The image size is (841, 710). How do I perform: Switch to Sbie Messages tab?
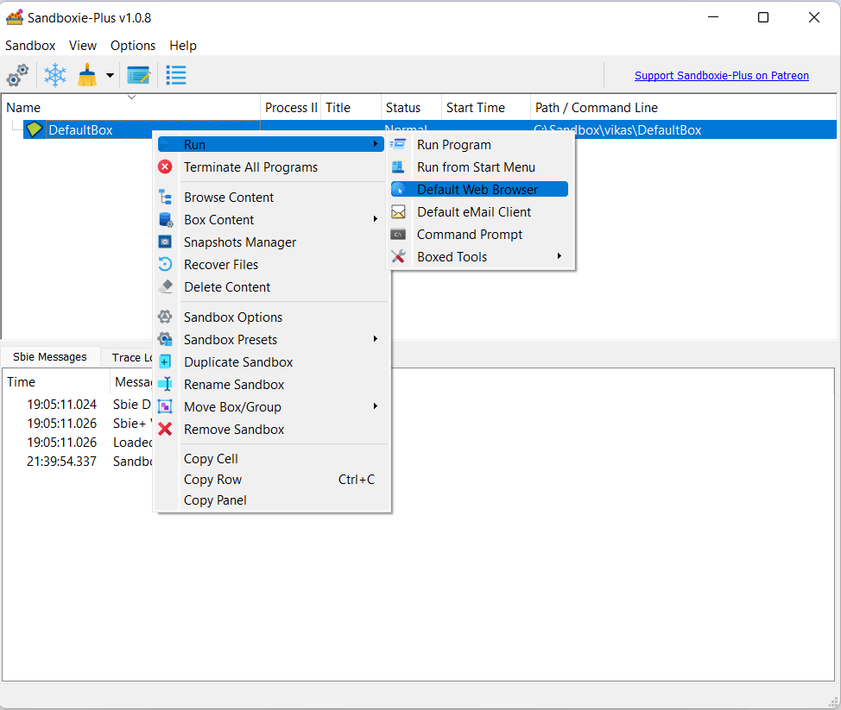pyautogui.click(x=50, y=357)
